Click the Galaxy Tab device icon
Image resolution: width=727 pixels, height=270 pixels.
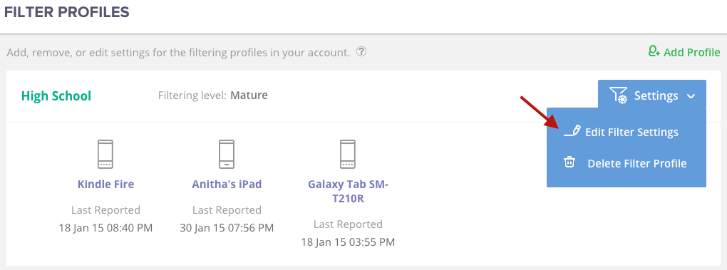click(348, 154)
